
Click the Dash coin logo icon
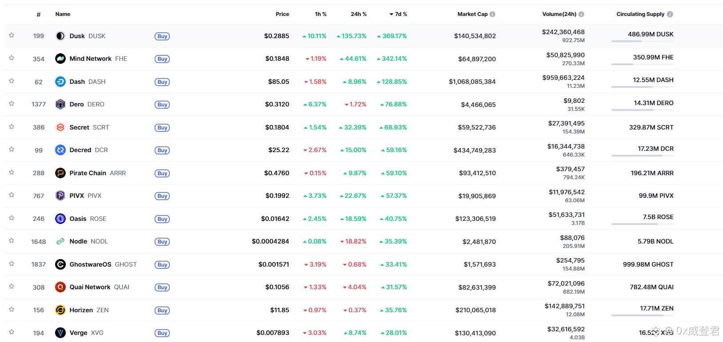pyautogui.click(x=60, y=82)
